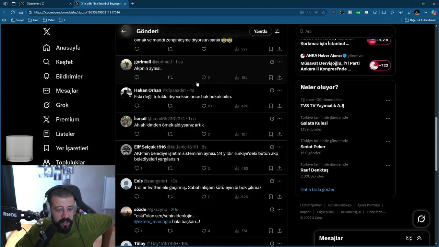Viewport: 439px width, 247px height.
Task: Open the Galata Kulesi trend
Action: [x=314, y=123]
